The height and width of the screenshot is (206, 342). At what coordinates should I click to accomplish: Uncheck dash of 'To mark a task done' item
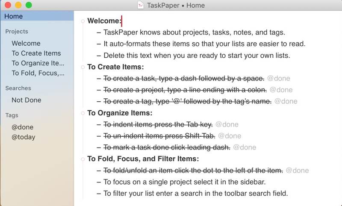coord(99,147)
